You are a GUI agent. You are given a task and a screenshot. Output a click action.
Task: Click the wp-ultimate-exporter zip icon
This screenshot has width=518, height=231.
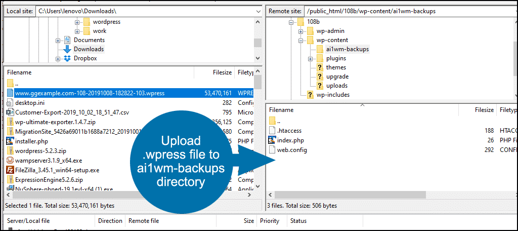[10, 122]
